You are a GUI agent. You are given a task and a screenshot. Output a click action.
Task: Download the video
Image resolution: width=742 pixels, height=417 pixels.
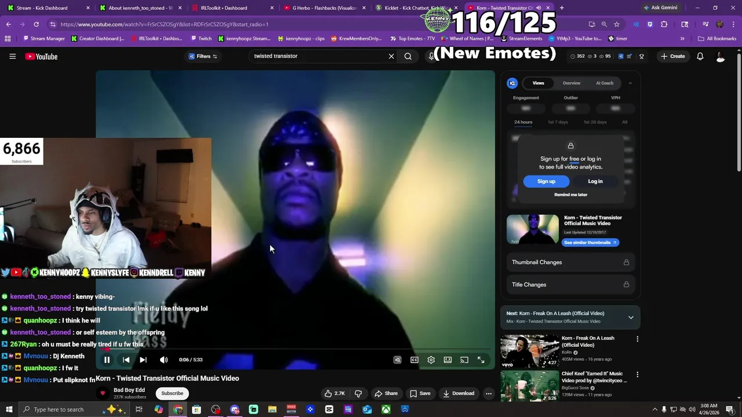tap(459, 393)
